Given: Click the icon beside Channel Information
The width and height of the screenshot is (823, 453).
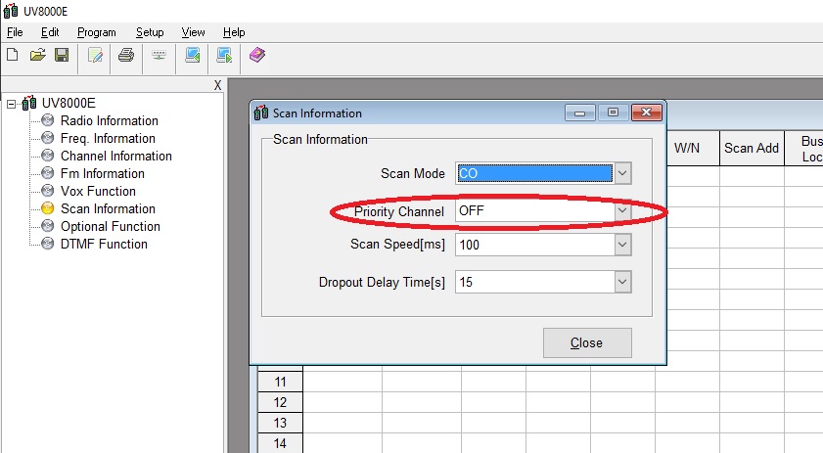Looking at the screenshot, I should pyautogui.click(x=48, y=156).
